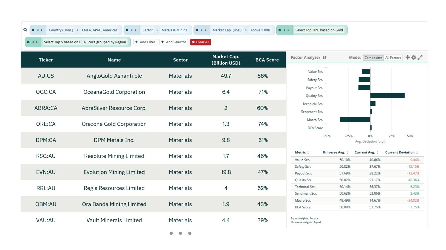Select the second pagination dot
The height and width of the screenshot is (250, 446).
[x=181, y=233]
